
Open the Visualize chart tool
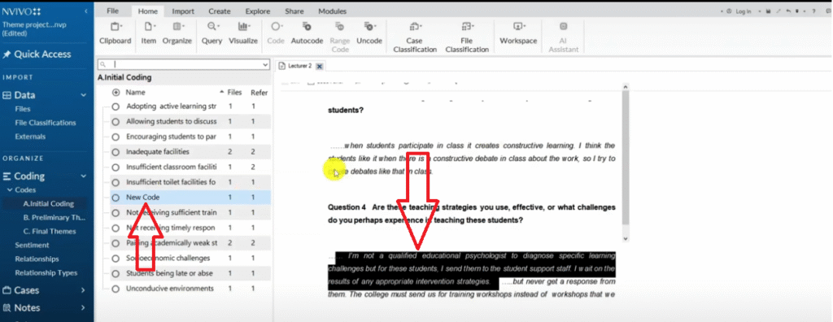(x=243, y=27)
